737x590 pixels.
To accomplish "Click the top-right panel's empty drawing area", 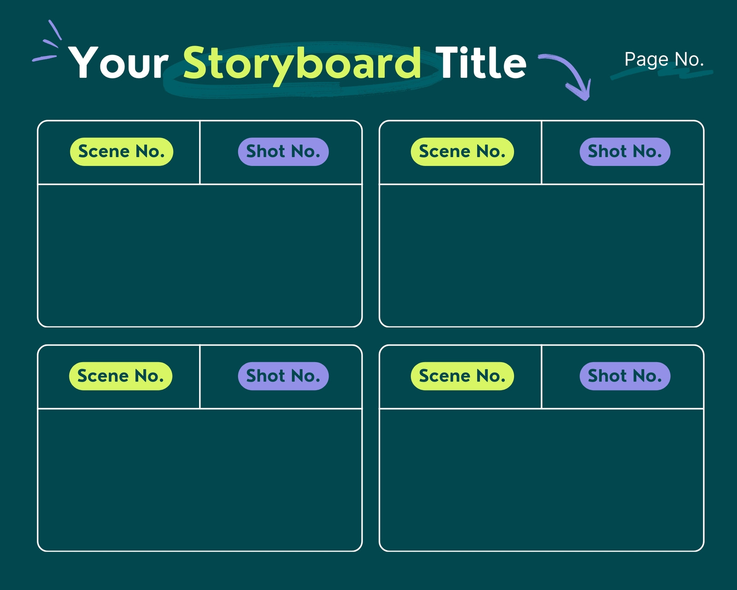I will tap(542, 256).
